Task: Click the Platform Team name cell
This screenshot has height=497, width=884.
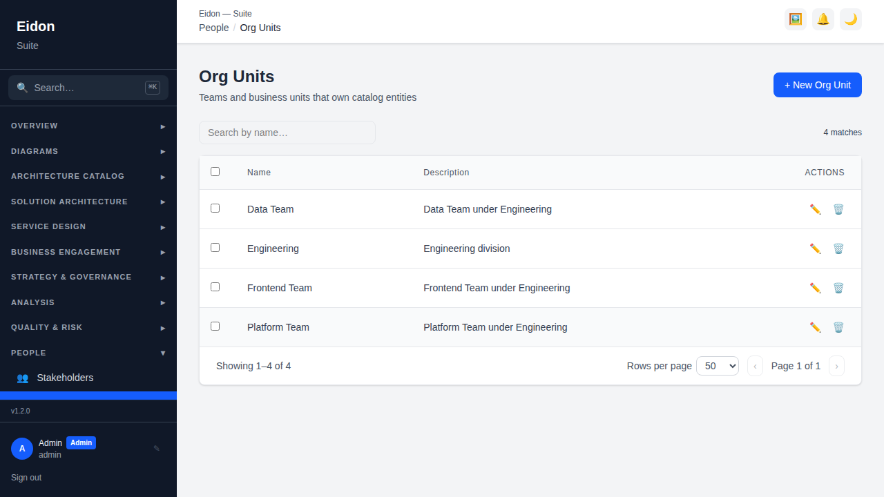Action: point(278,327)
